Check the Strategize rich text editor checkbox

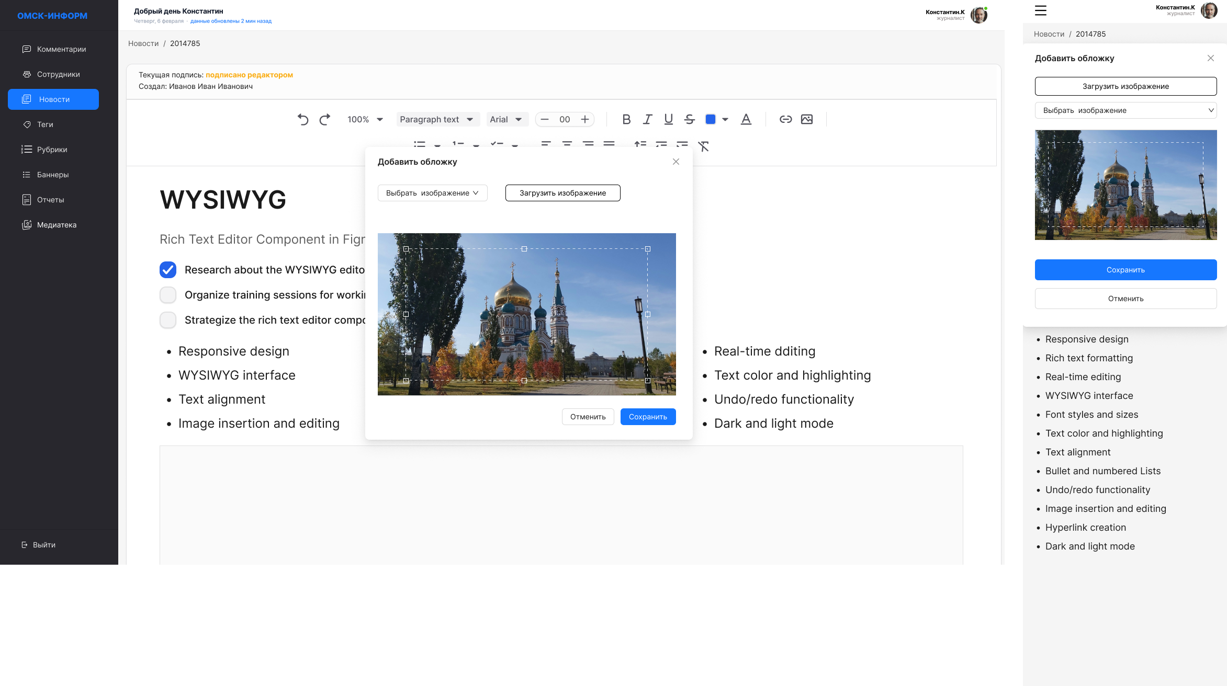tap(168, 320)
